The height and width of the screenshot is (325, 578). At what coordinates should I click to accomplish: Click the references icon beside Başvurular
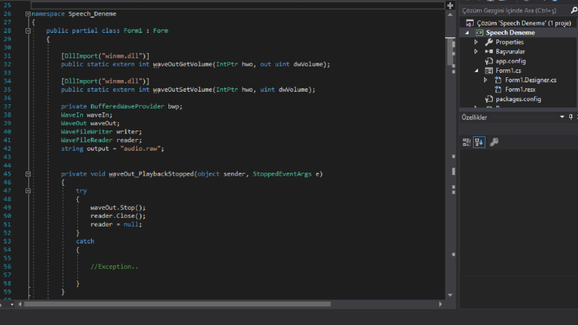(489, 52)
